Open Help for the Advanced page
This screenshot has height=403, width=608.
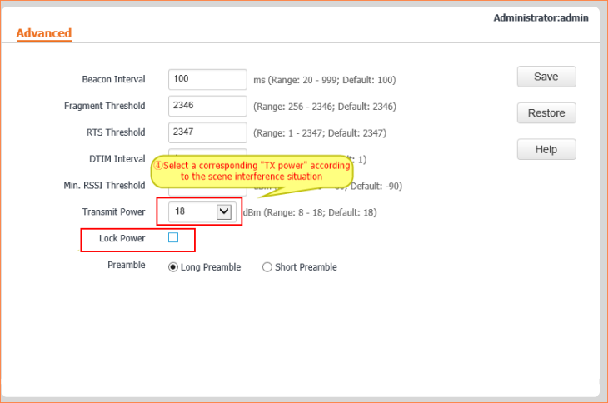click(x=546, y=150)
